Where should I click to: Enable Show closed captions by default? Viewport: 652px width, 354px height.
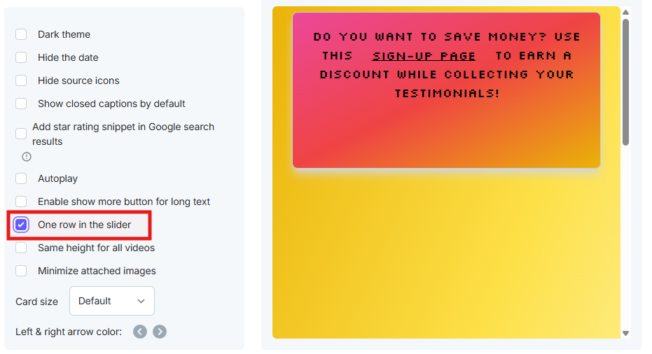[x=21, y=104]
